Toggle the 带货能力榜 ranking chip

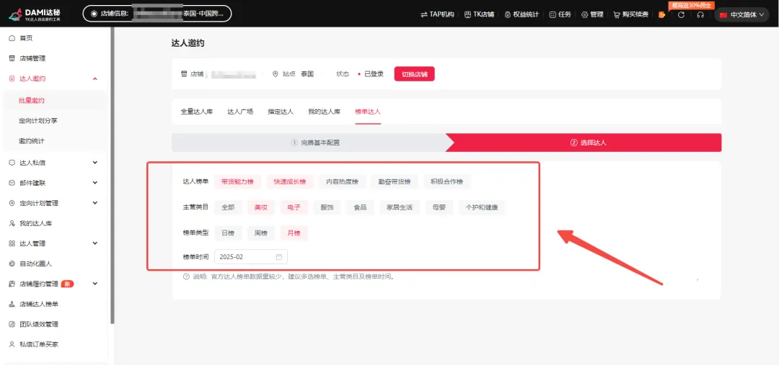coord(237,181)
